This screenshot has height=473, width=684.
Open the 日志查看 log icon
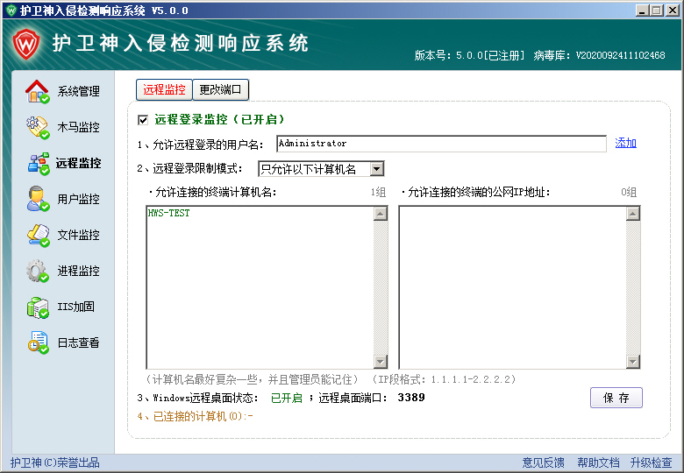pyautogui.click(x=38, y=342)
